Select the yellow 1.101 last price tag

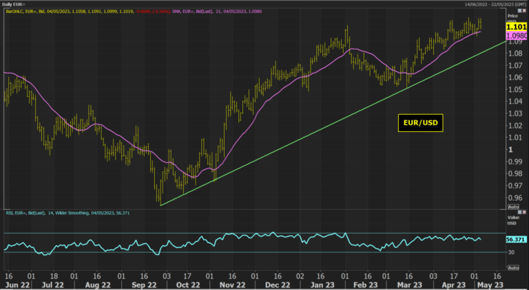pyautogui.click(x=516, y=27)
